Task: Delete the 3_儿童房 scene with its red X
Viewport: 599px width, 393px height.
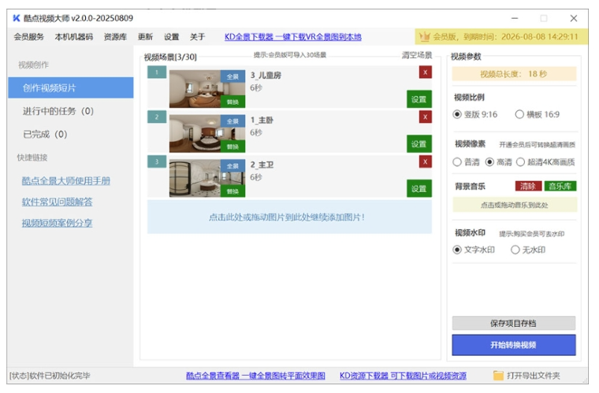Action: click(426, 72)
